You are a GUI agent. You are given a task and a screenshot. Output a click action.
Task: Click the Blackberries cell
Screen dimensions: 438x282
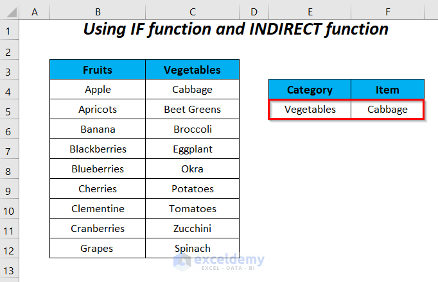(x=98, y=149)
